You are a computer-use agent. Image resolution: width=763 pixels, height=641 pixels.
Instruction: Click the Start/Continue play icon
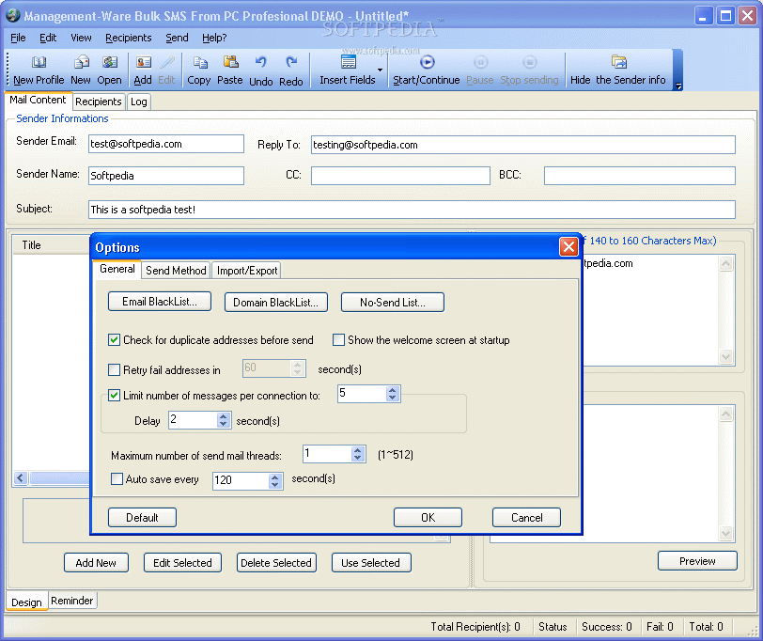(x=427, y=62)
